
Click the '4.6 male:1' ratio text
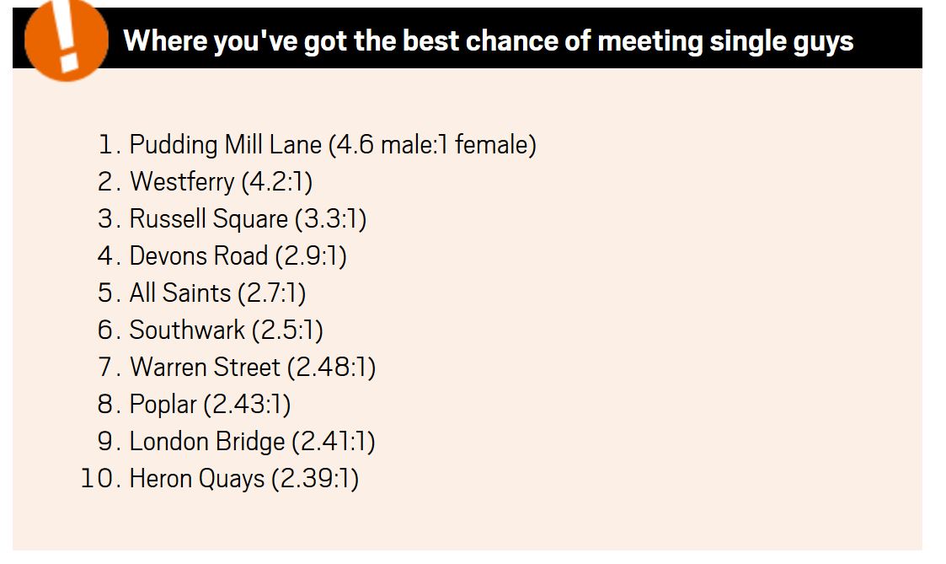pyautogui.click(x=393, y=145)
